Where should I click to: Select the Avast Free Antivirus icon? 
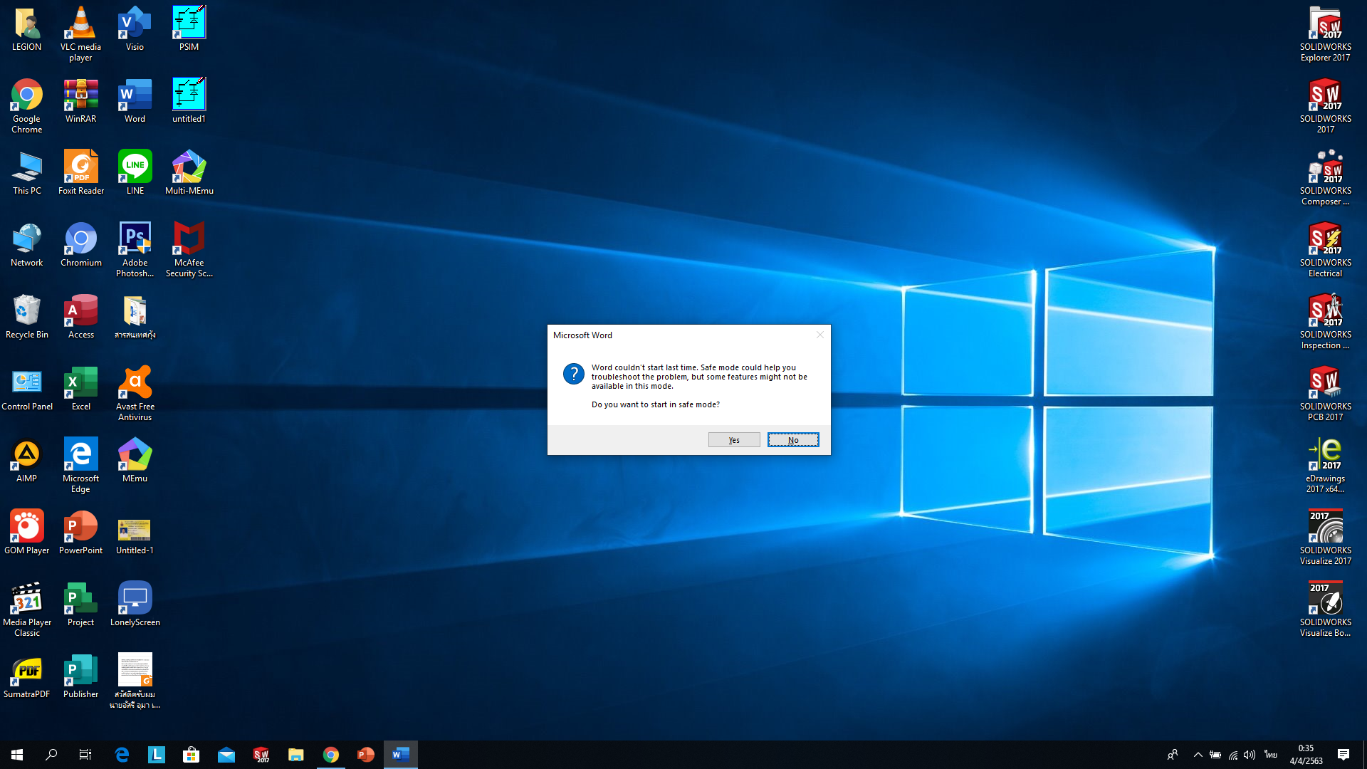click(x=135, y=394)
